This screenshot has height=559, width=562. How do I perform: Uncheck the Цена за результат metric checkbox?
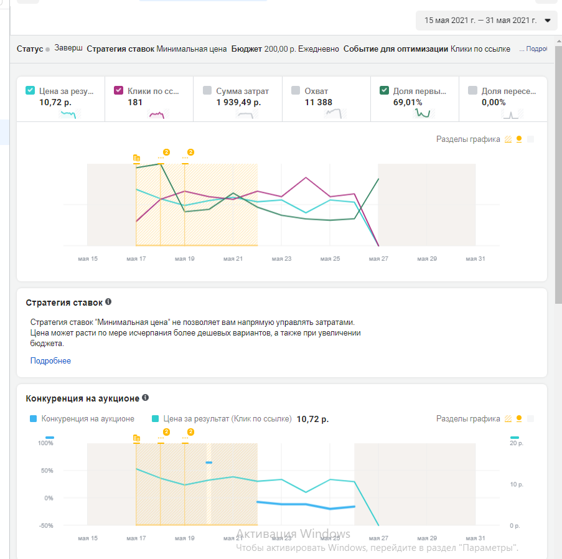pos(30,90)
